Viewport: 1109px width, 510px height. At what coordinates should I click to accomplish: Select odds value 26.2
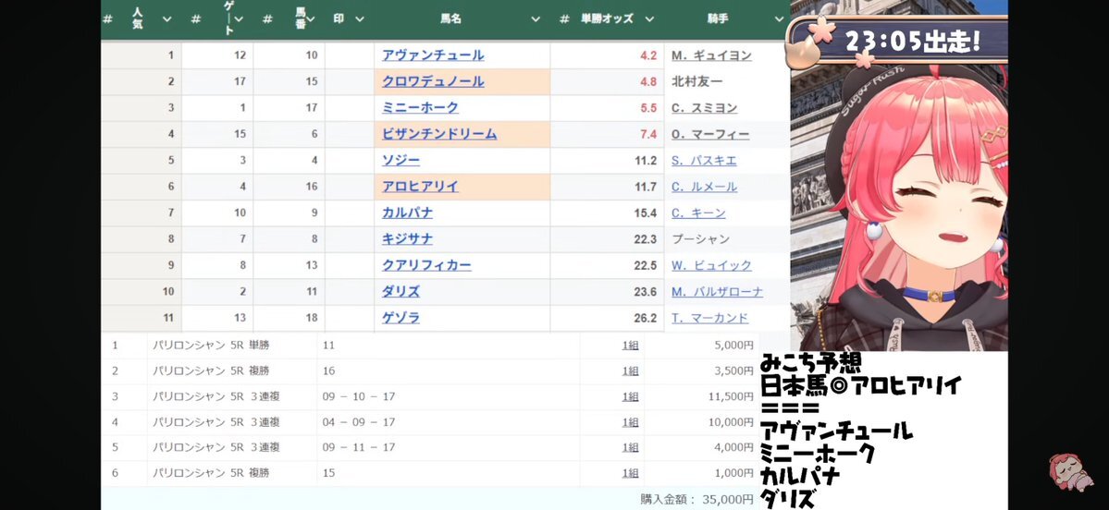646,318
